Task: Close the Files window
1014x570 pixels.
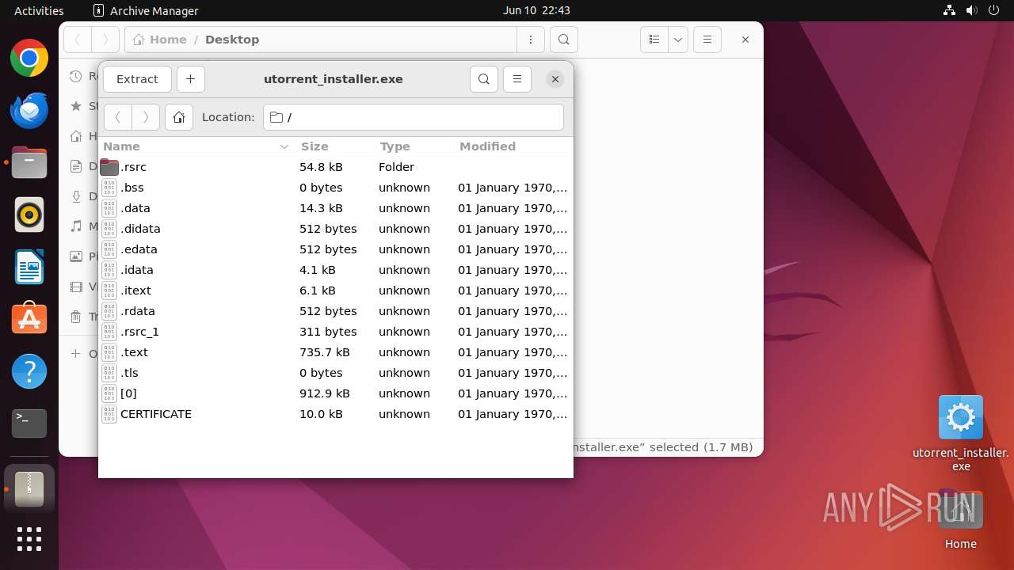Action: (745, 40)
